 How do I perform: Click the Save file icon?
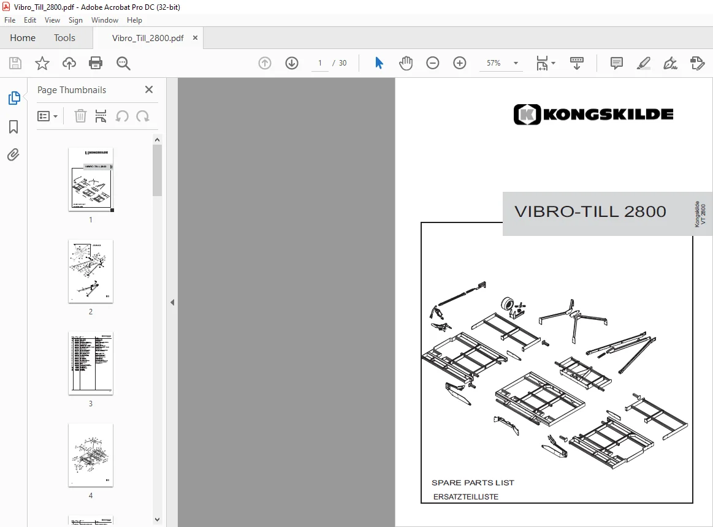click(15, 63)
